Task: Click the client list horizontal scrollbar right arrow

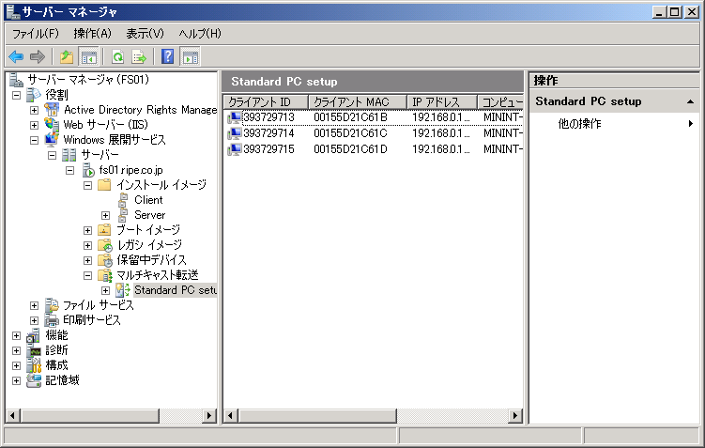Action: click(x=515, y=415)
